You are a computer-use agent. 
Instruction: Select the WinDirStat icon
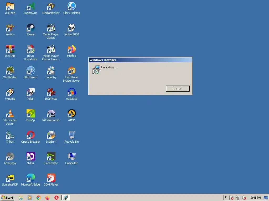[10, 73]
